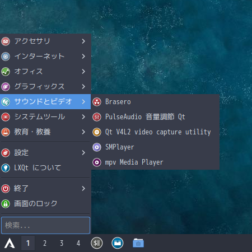Click the SMPlayer icon

coord(97,147)
